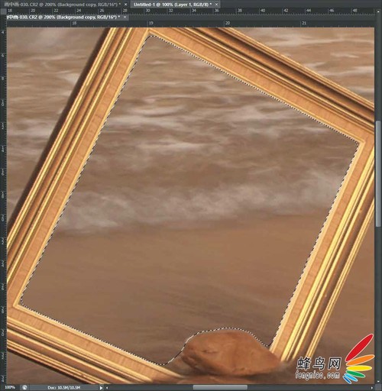Click the round status bar icon beside the zoom field
Screen dimensions: 382x391
pos(25,387)
